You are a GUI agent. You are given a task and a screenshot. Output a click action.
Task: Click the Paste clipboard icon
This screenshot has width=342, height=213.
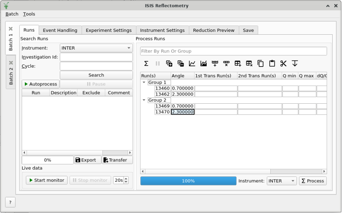tap(272, 63)
